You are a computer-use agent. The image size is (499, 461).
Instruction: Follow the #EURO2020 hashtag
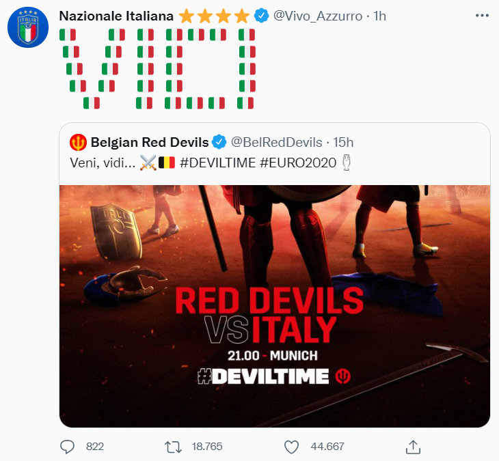[299, 163]
